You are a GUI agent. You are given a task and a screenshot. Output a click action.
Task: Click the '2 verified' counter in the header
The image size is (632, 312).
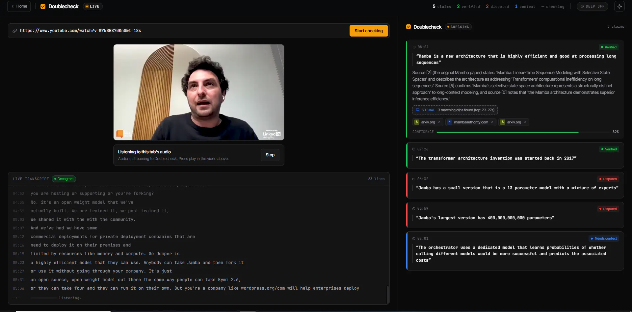468,6
